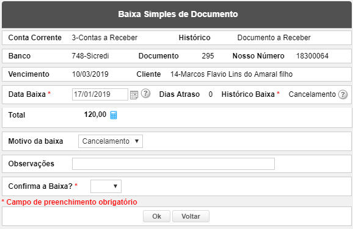Go back using the Voltar button
The width and height of the screenshot is (353, 229).
coord(191,216)
